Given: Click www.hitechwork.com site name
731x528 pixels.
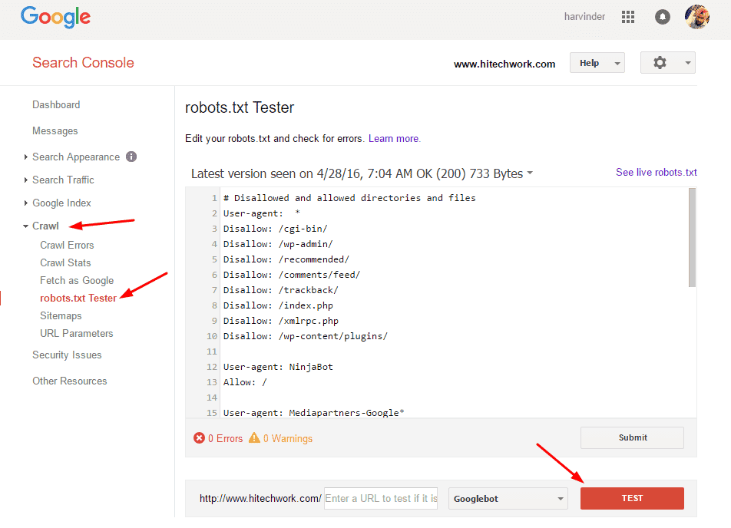Looking at the screenshot, I should [x=504, y=64].
